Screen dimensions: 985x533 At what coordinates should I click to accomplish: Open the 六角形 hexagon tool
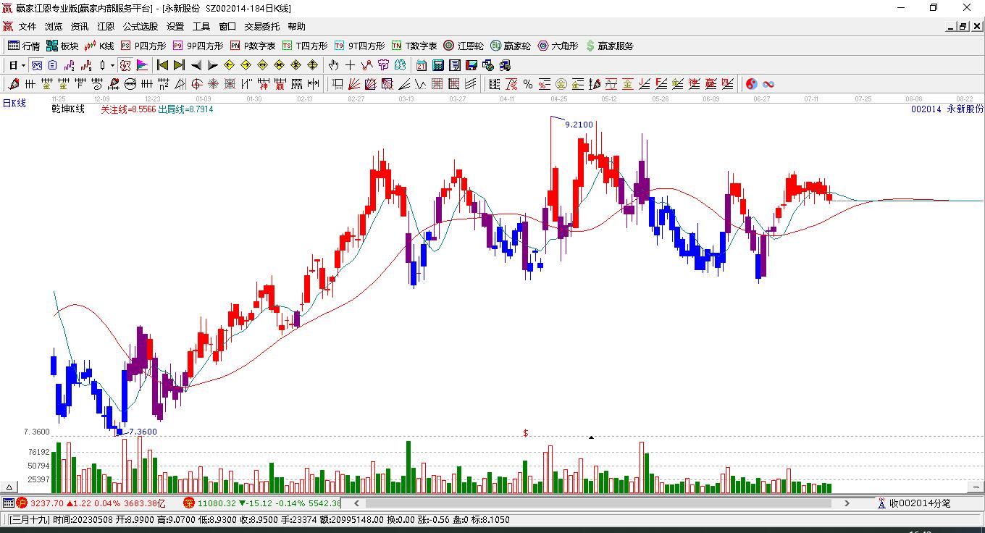point(558,46)
